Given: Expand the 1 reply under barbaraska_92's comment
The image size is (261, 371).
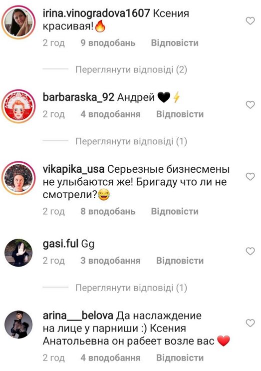Looking at the screenshot, I should 131,141.
